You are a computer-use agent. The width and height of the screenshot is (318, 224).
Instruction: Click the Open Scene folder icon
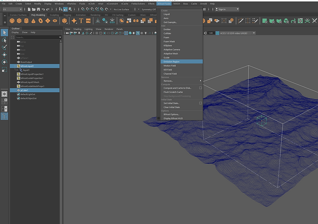click(x=33, y=9)
